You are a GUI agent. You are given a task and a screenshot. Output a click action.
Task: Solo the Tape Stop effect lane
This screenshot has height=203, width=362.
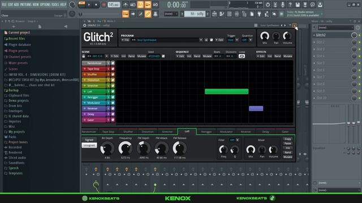coord(108,69)
